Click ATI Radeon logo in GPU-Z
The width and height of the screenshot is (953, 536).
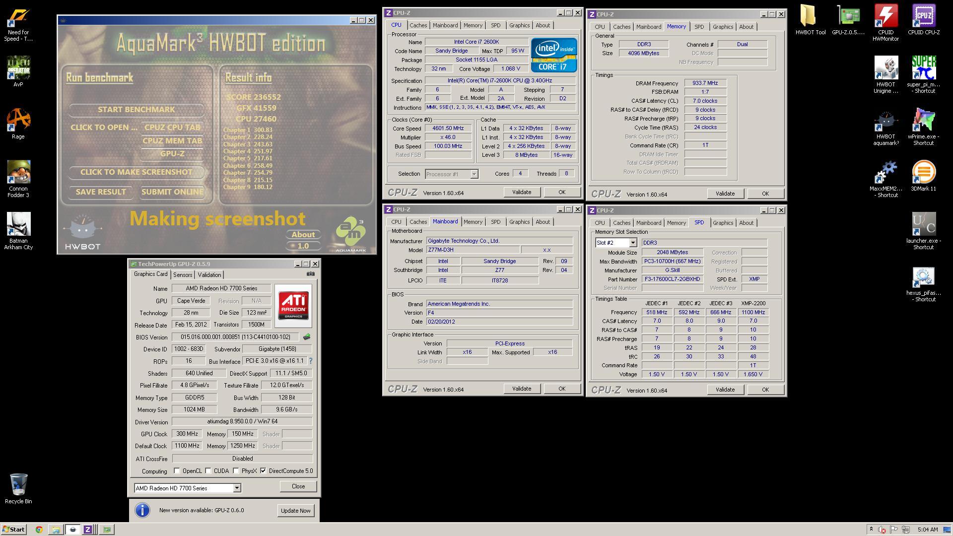pos(293,306)
